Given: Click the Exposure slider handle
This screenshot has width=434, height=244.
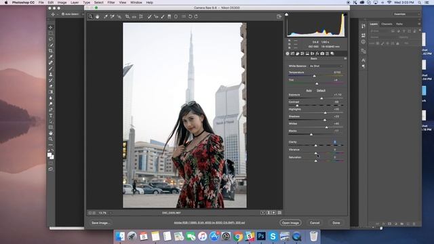Looking at the screenshot, I should 321,98.
